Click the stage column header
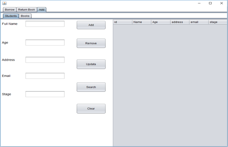 pyautogui.click(x=218, y=22)
